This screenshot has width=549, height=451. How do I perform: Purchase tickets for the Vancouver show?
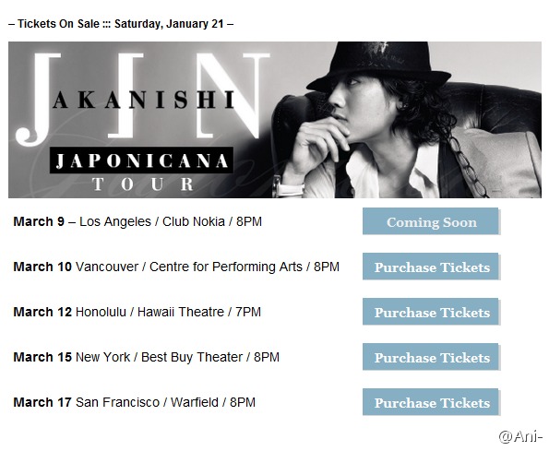[431, 267]
